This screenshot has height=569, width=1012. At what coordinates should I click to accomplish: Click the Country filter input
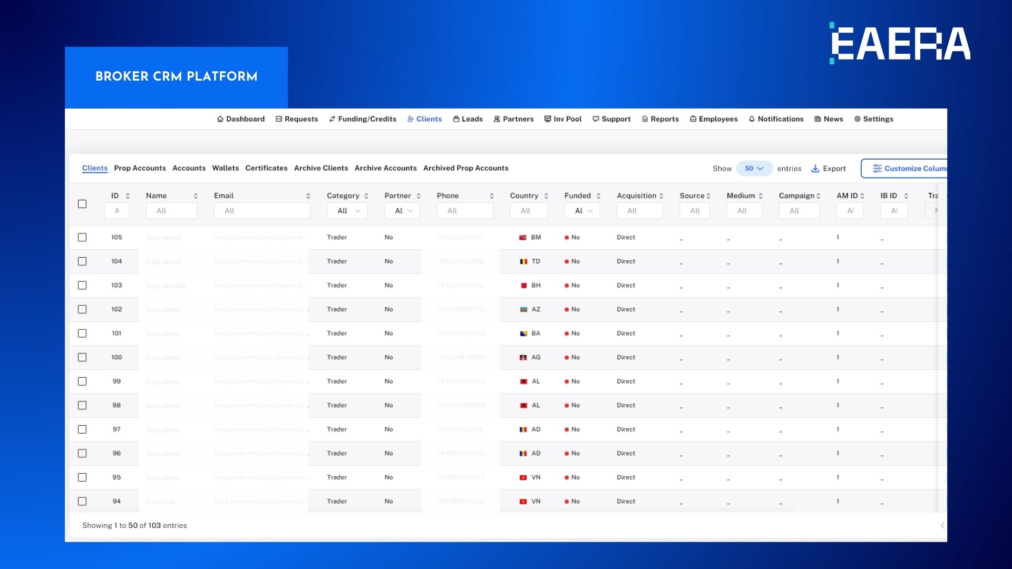pos(529,211)
